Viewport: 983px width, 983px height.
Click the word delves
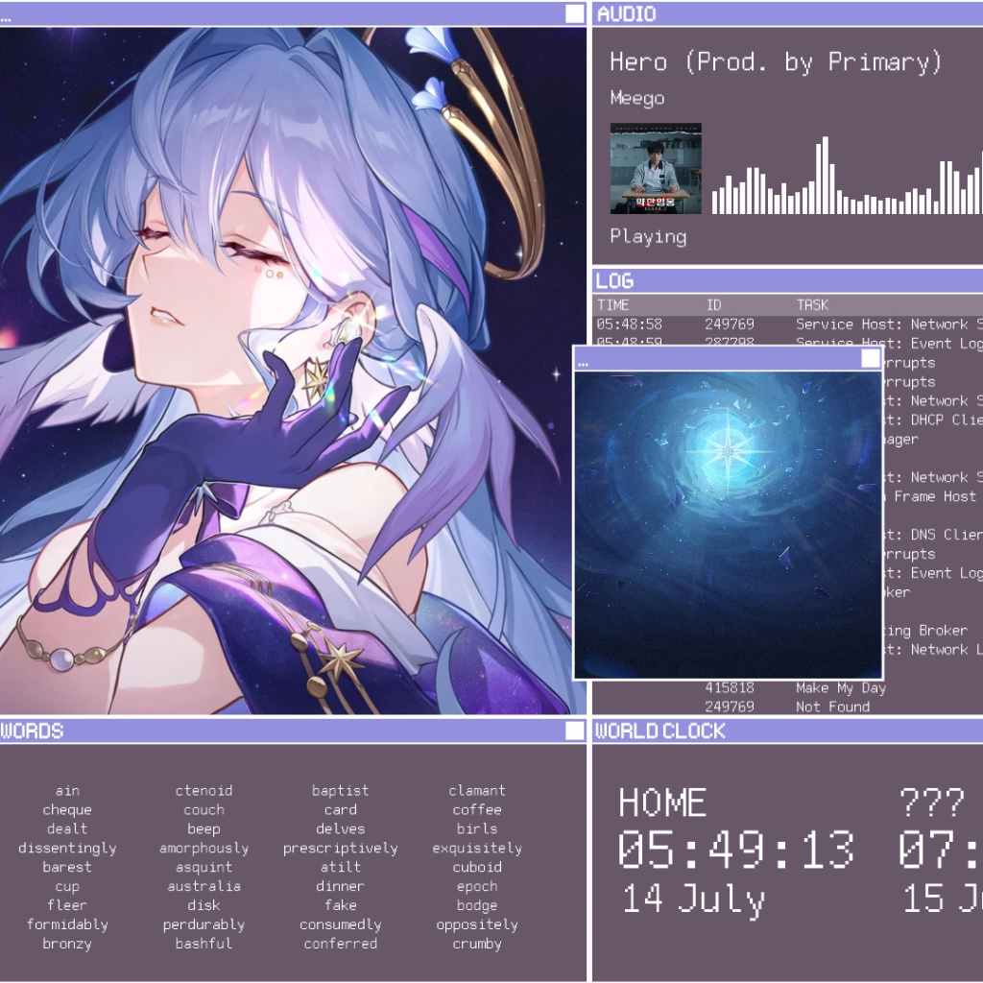[341, 829]
